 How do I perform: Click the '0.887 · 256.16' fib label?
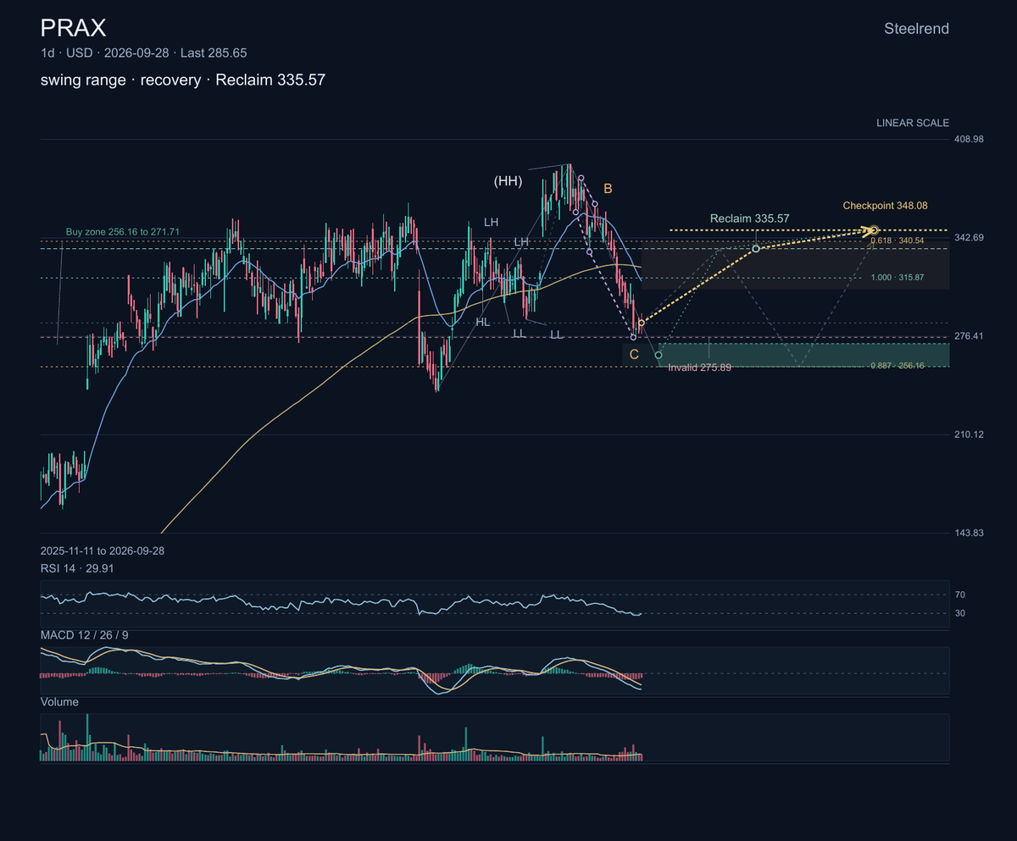(x=898, y=366)
